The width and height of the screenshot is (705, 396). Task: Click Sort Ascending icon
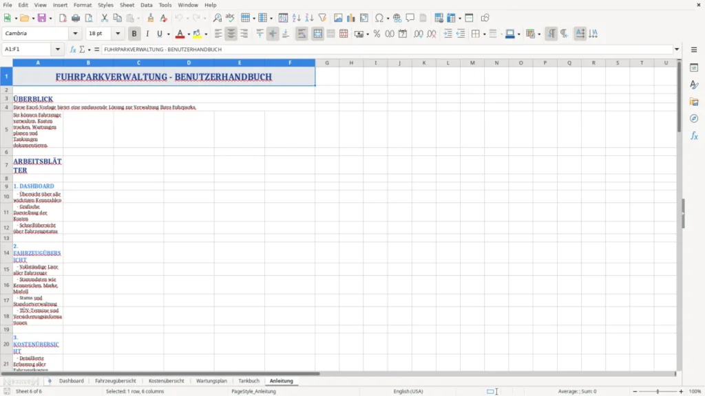point(296,18)
